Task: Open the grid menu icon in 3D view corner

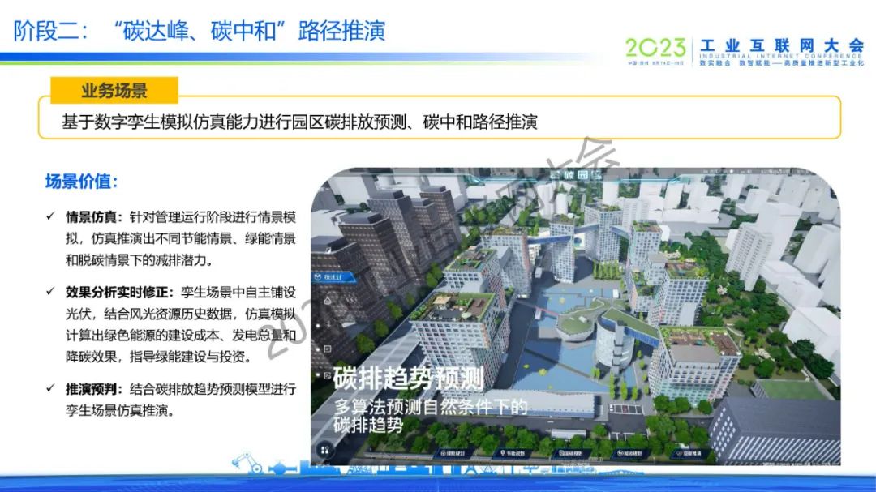Action: pyautogui.click(x=324, y=450)
